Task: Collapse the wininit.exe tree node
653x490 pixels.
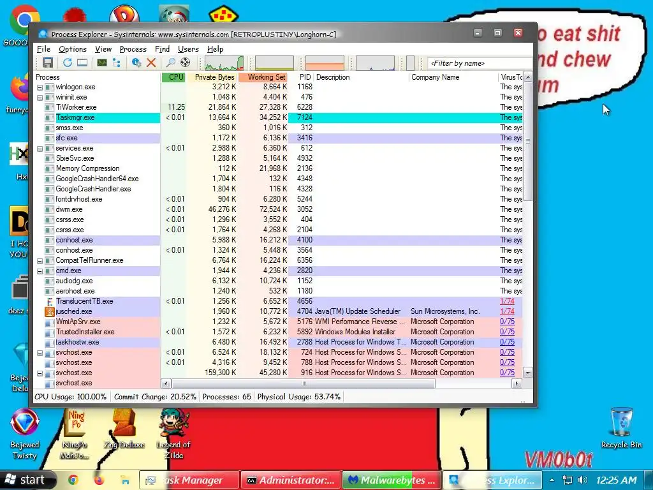Action: pyautogui.click(x=40, y=98)
